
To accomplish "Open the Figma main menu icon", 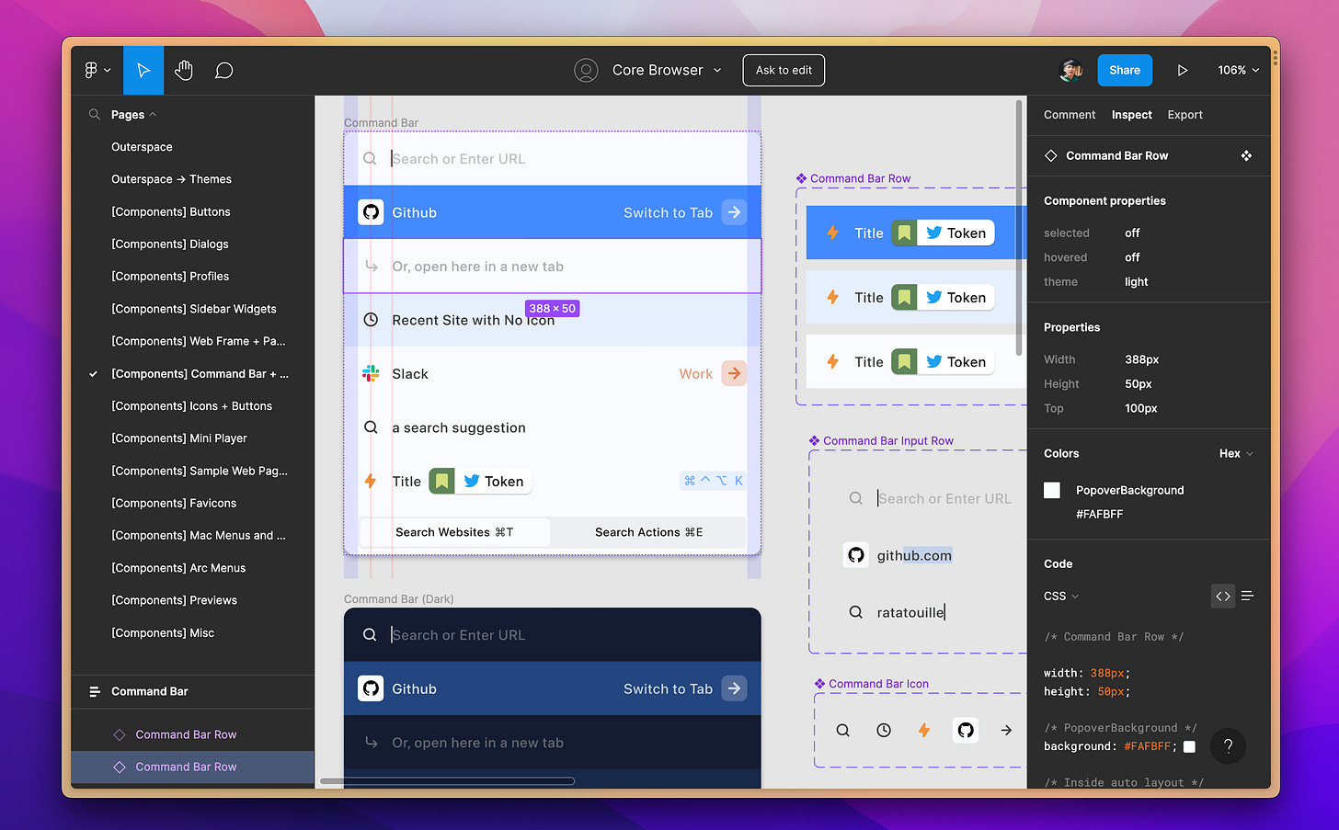I will point(97,70).
